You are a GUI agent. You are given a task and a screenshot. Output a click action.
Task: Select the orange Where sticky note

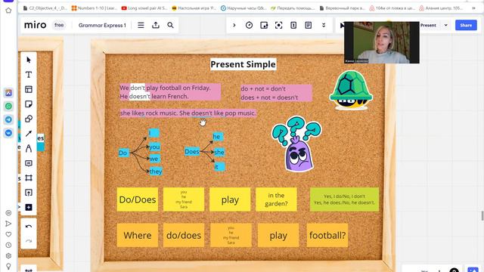[138, 235]
